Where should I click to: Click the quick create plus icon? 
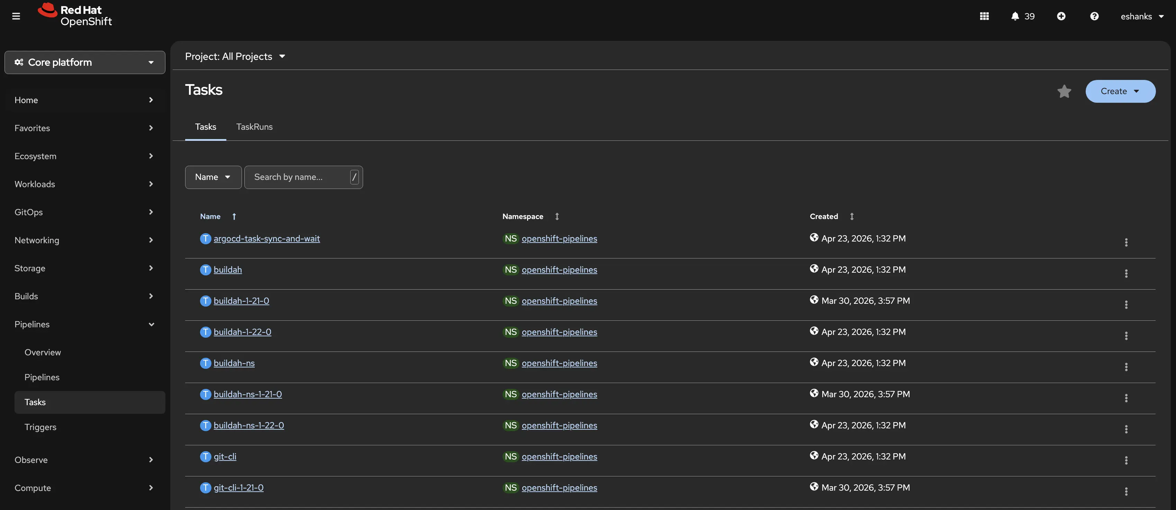pyautogui.click(x=1061, y=17)
